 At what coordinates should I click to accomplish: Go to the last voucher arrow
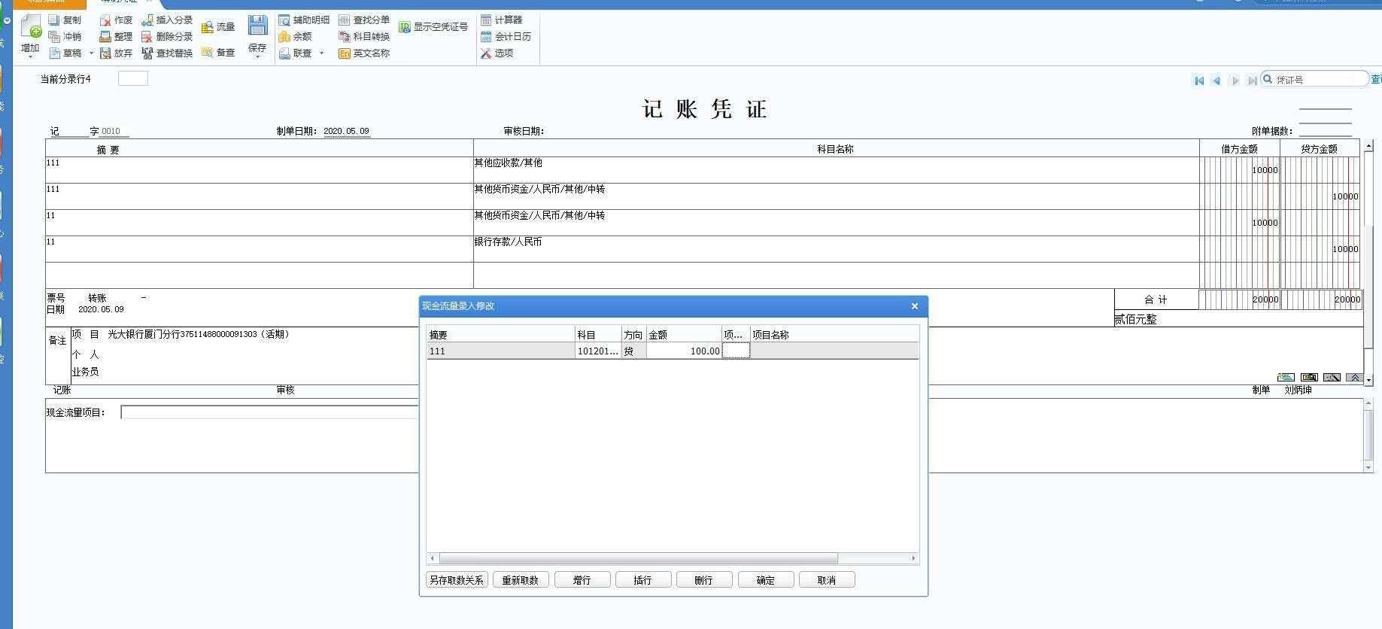click(1252, 81)
